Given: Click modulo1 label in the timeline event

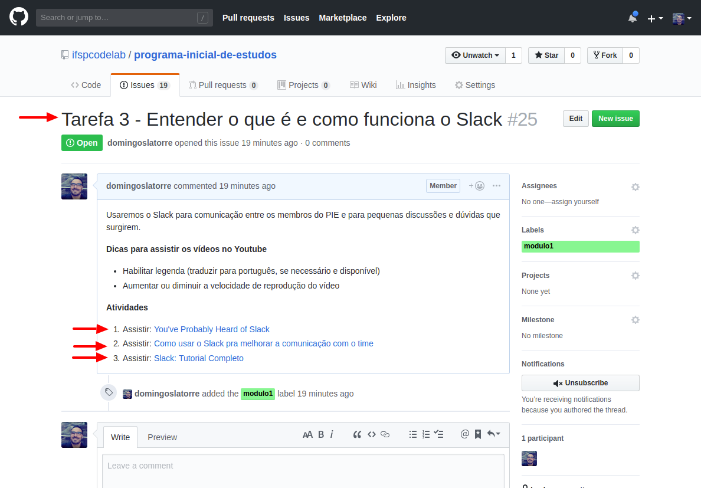Looking at the screenshot, I should click(258, 394).
